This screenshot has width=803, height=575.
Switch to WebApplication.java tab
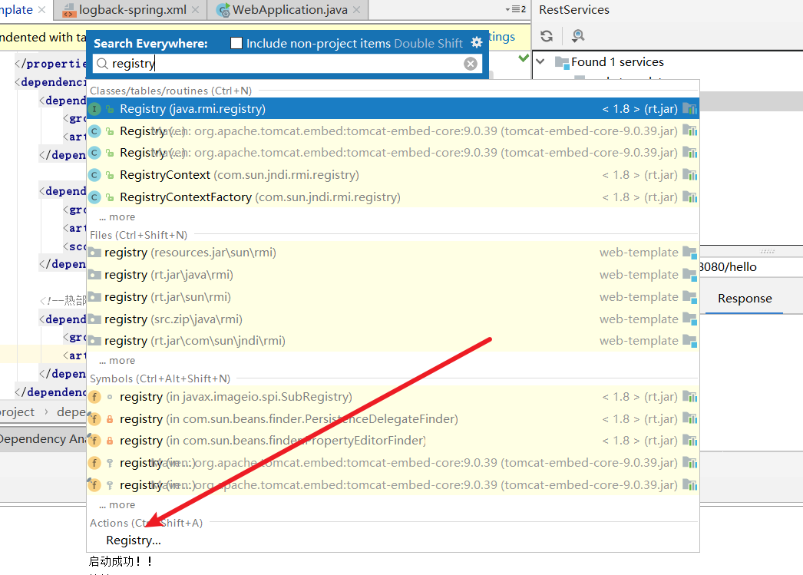click(x=289, y=10)
